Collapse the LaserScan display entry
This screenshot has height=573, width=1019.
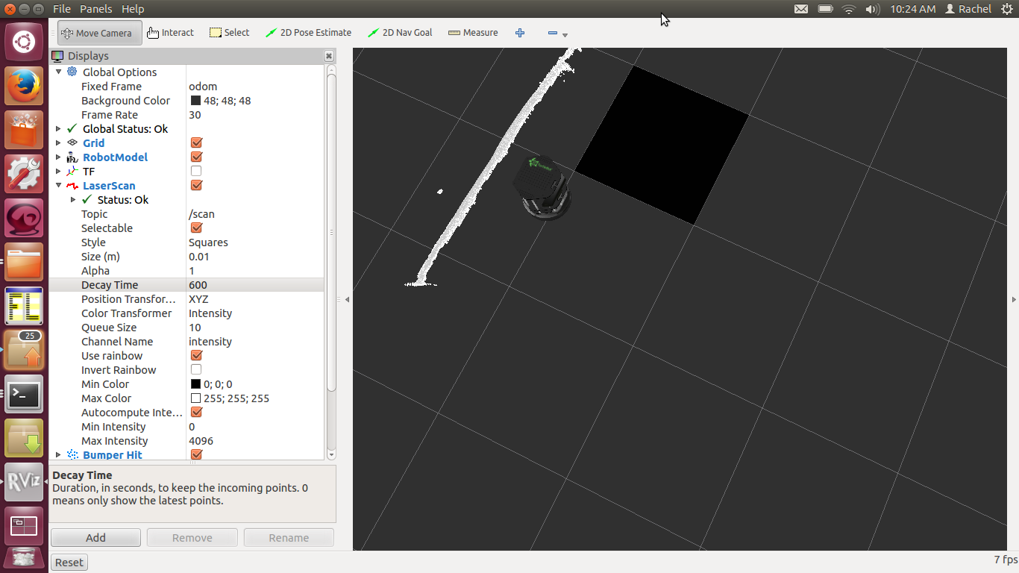(x=58, y=186)
